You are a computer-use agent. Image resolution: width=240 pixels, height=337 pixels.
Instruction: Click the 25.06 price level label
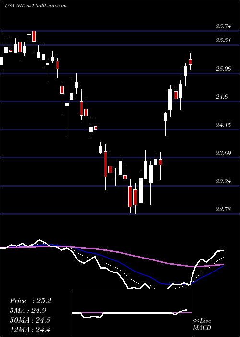point(224,69)
